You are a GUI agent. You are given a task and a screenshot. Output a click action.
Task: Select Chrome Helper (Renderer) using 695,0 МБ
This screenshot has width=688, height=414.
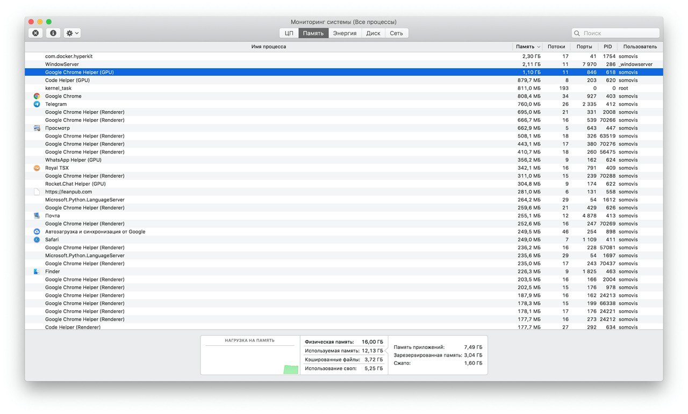[343, 112]
